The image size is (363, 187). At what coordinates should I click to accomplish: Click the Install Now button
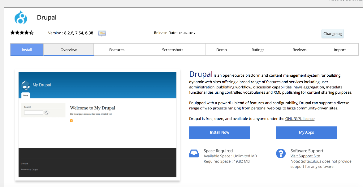(x=219, y=133)
